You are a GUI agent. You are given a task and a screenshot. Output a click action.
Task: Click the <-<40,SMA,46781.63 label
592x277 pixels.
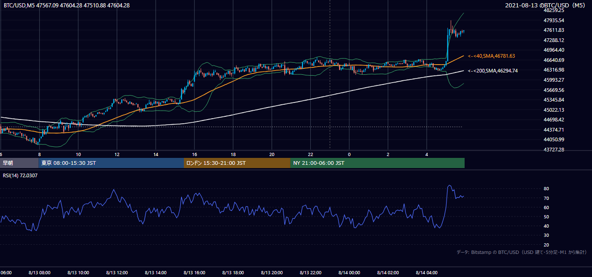(x=491, y=56)
